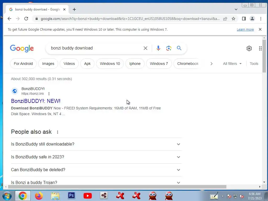This screenshot has width=268, height=201.
Task: Open the Google apps grid
Action: point(260,48)
